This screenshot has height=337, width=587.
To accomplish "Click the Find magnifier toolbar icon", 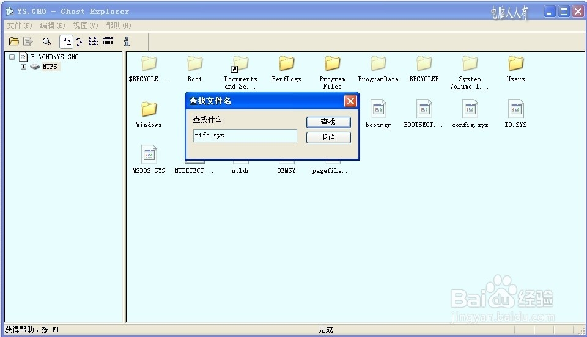I will tap(46, 42).
